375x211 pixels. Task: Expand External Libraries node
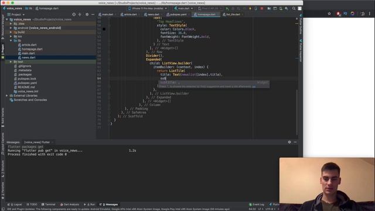(7, 96)
